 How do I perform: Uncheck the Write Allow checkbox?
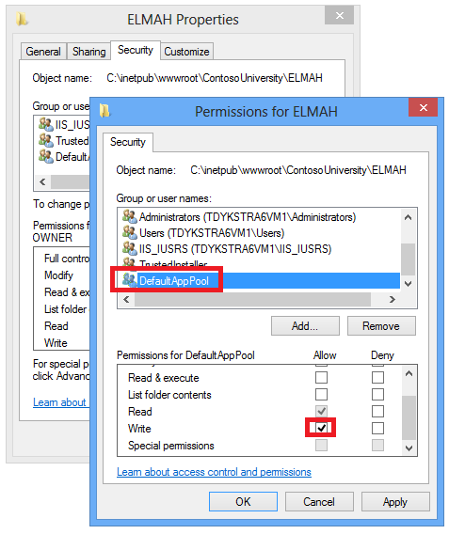point(321,428)
